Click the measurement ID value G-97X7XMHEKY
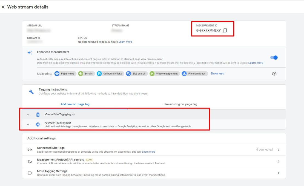Viewport: 304px width, 186px height. pos(208,30)
